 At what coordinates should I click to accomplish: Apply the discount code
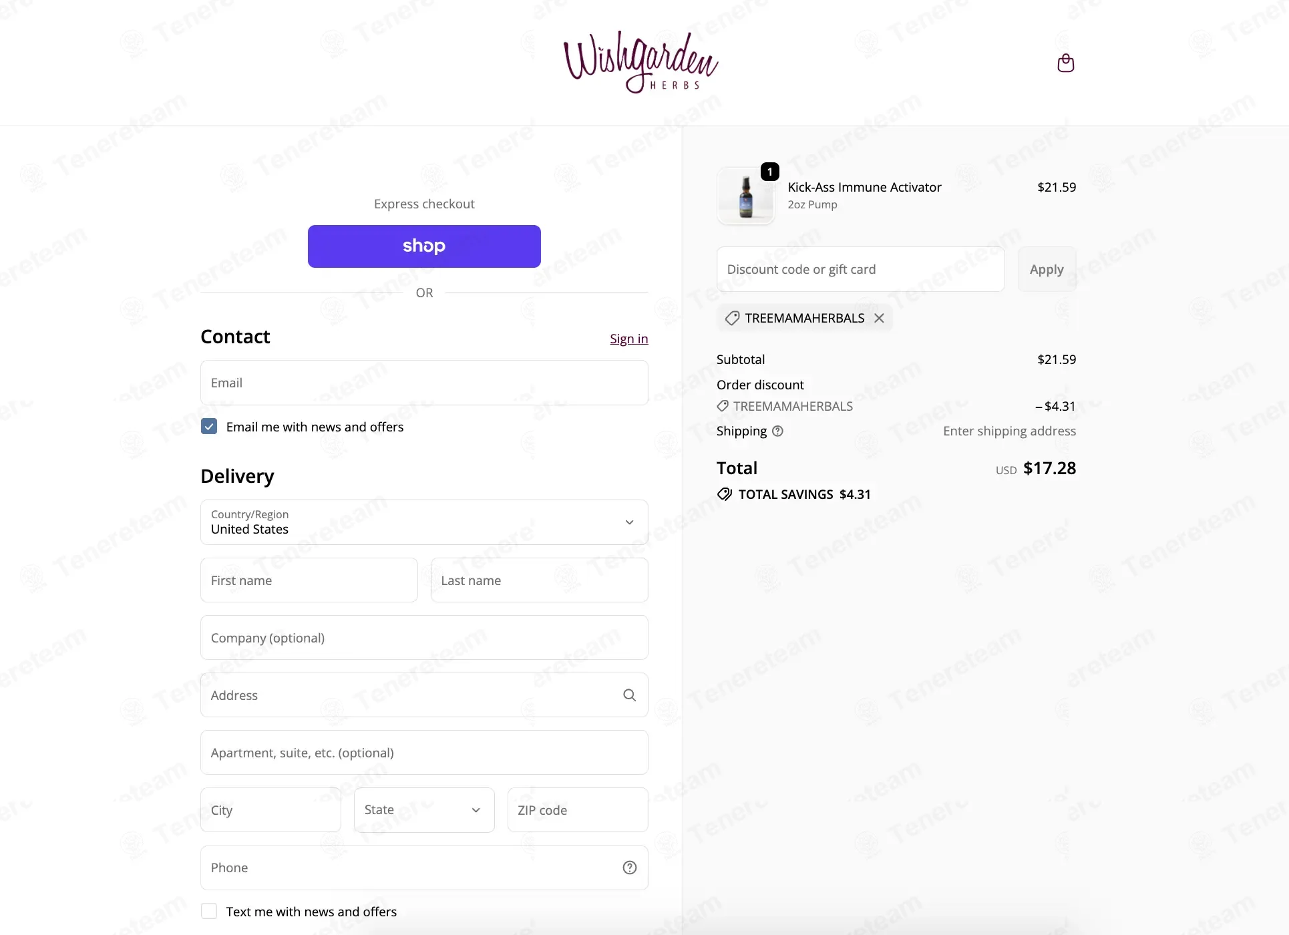(1047, 269)
